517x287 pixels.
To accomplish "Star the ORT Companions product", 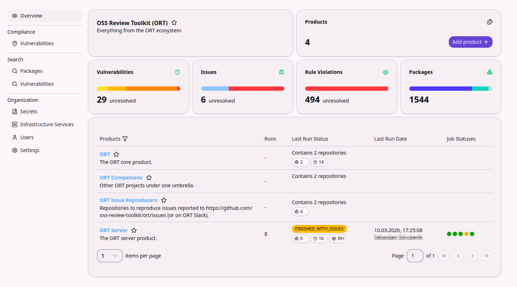I will (x=149, y=178).
